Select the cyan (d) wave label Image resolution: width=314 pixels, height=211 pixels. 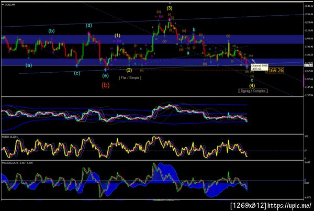pyautogui.click(x=89, y=26)
